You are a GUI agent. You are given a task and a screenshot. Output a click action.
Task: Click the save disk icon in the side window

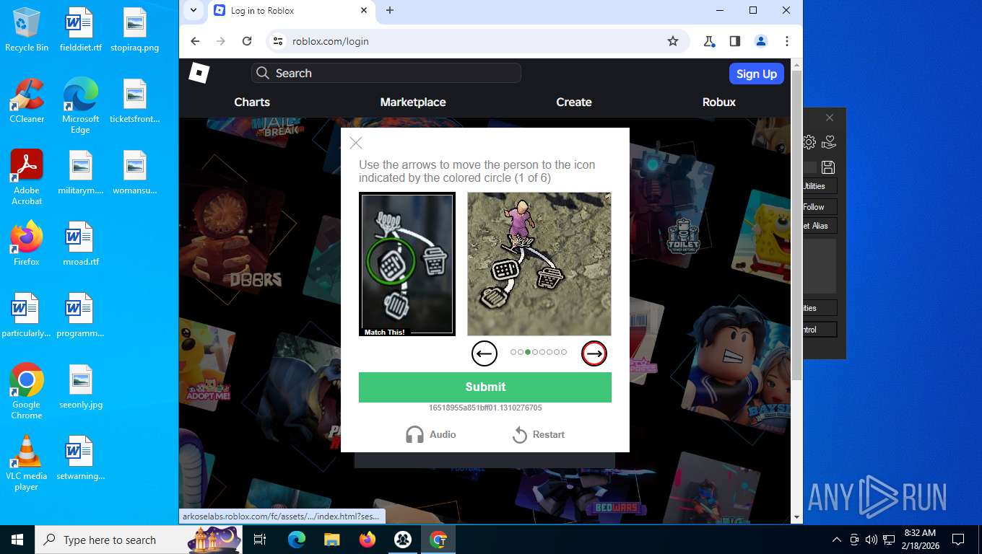[828, 167]
